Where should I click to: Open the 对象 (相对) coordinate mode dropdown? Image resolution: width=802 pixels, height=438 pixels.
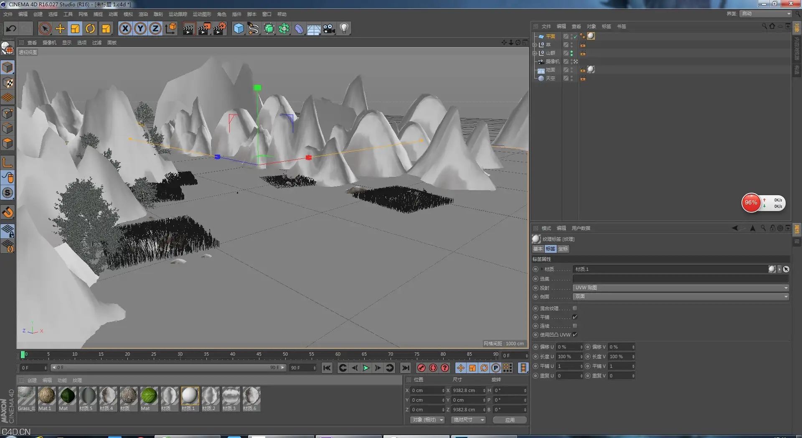427,420
